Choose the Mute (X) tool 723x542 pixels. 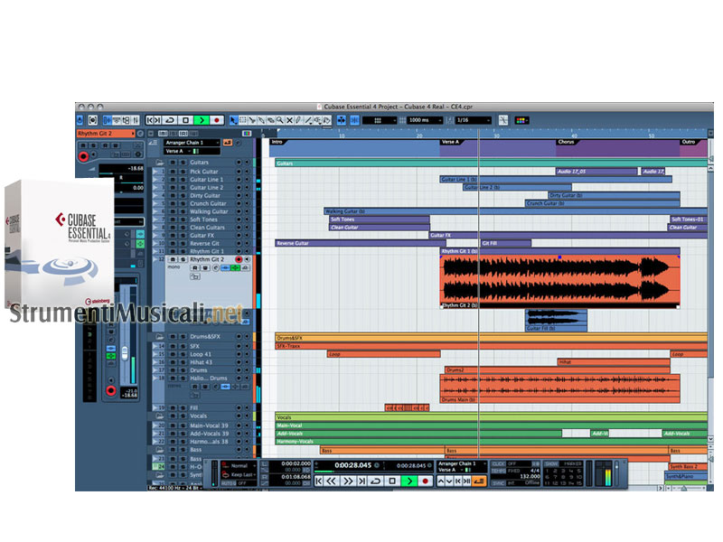tap(289, 119)
